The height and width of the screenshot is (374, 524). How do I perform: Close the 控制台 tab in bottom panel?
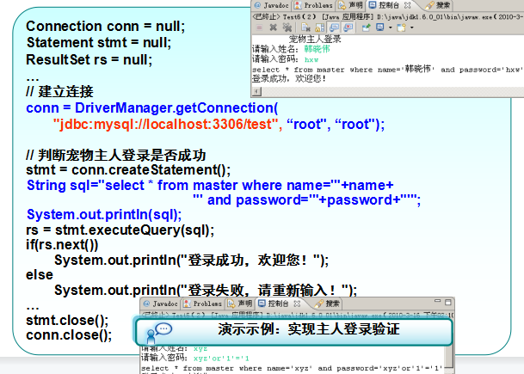pos(297,303)
